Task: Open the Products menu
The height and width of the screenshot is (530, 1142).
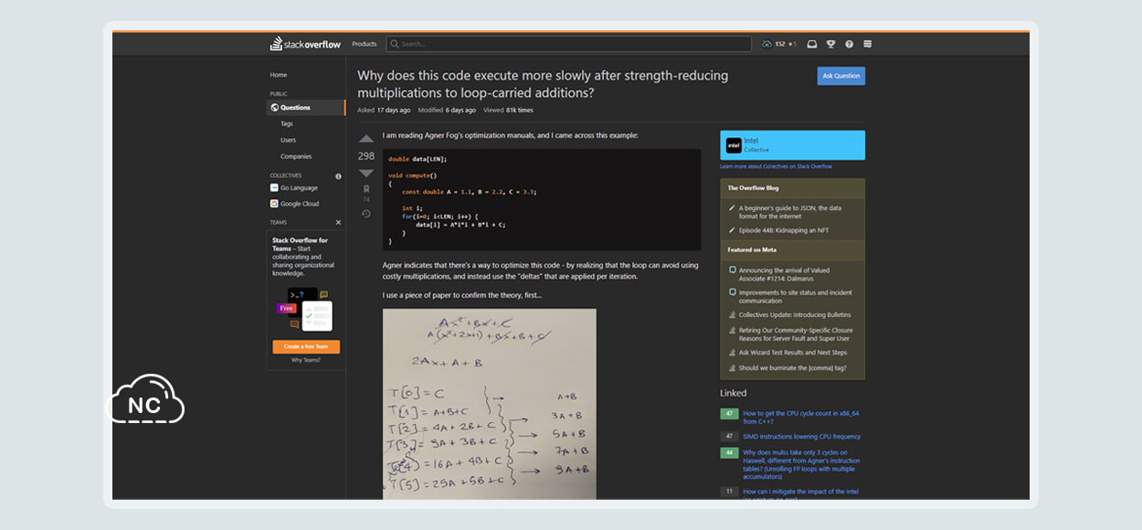Action: pos(364,44)
